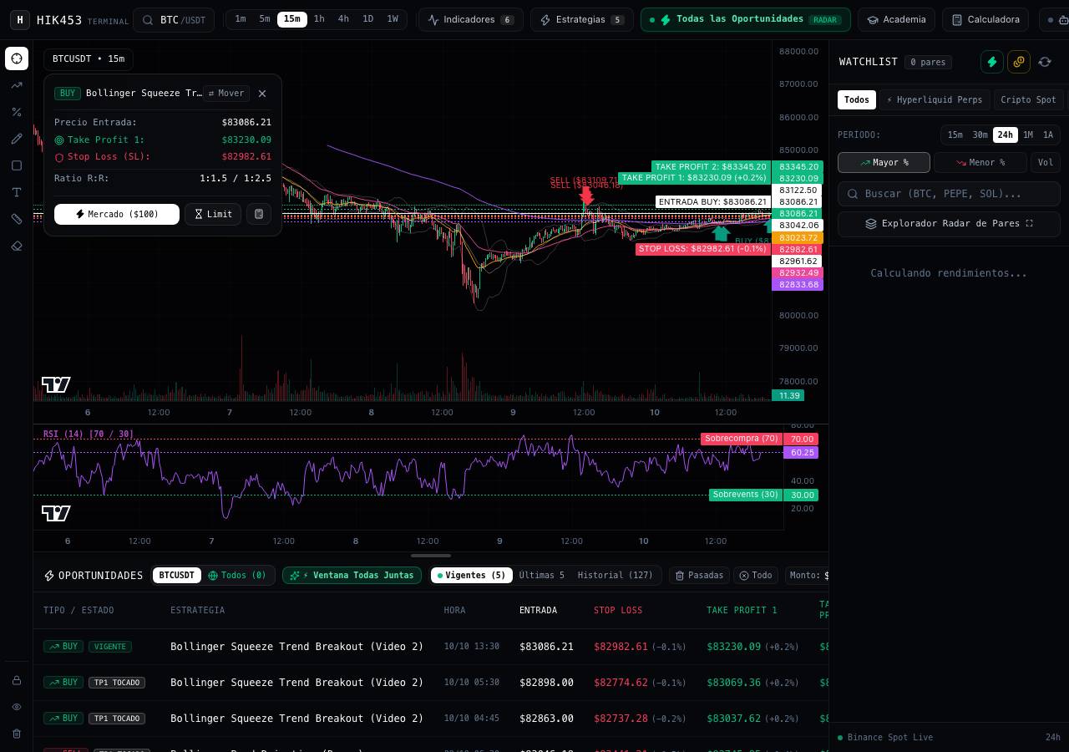Image resolution: width=1069 pixels, height=752 pixels.
Task: Close the Bollinger Squeeze signal popup
Action: (x=262, y=94)
